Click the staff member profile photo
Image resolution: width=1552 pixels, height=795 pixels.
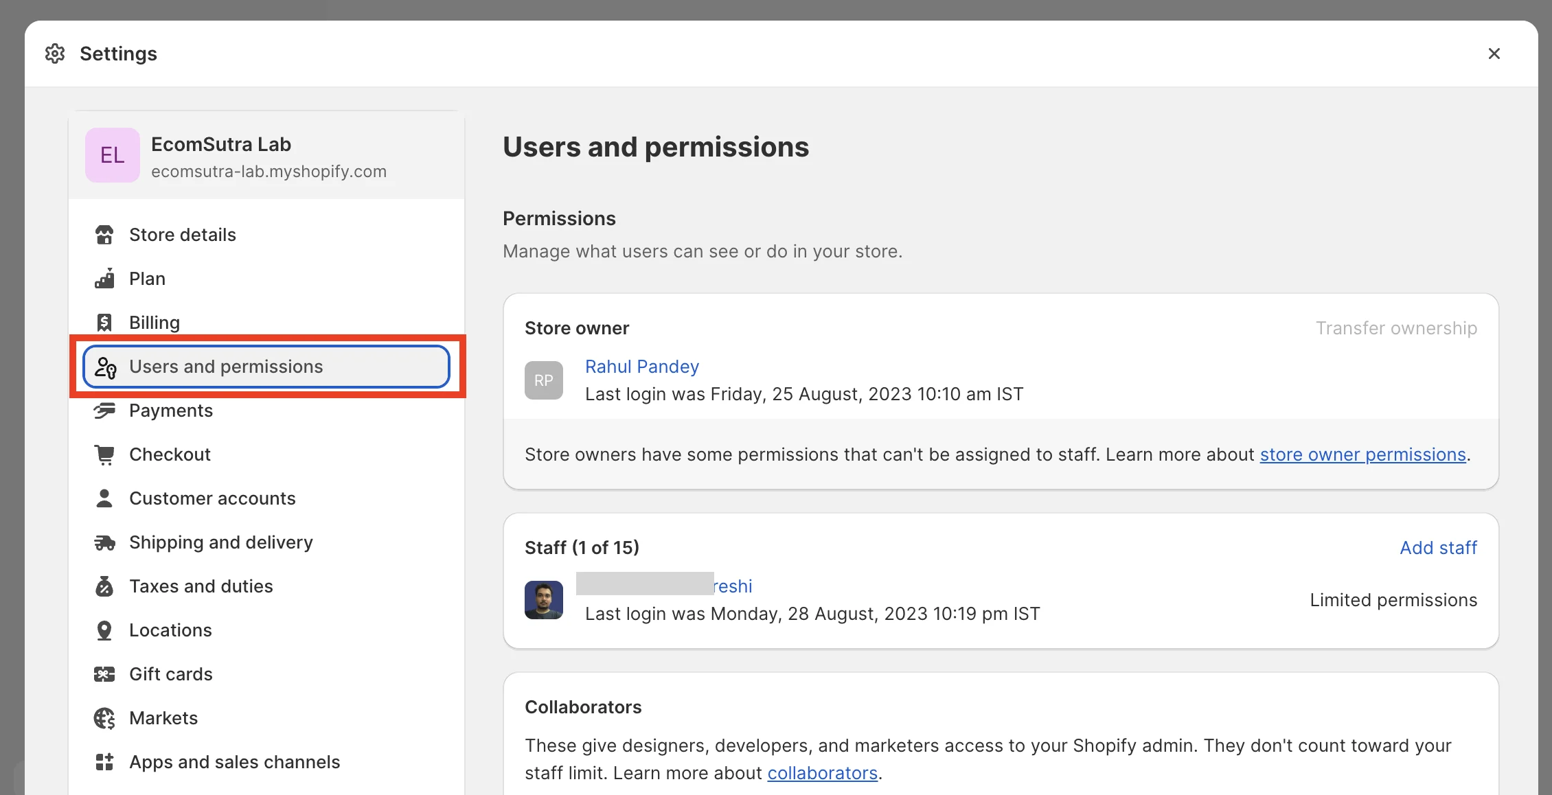pos(544,600)
